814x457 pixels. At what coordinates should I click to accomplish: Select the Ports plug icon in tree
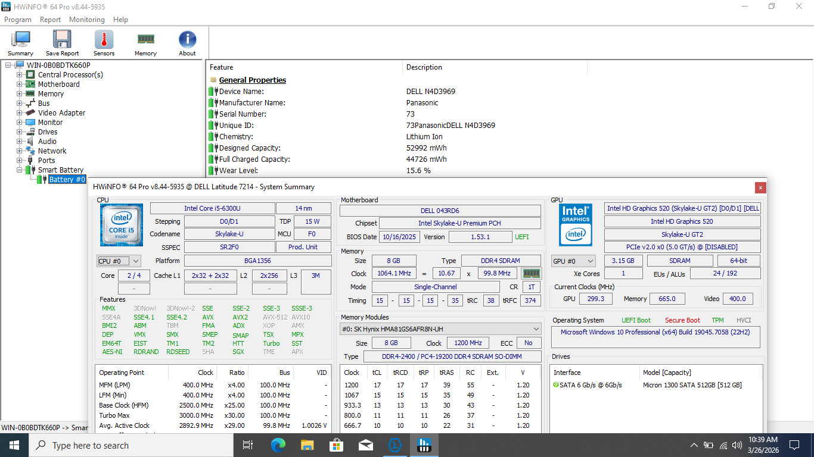[30, 161]
